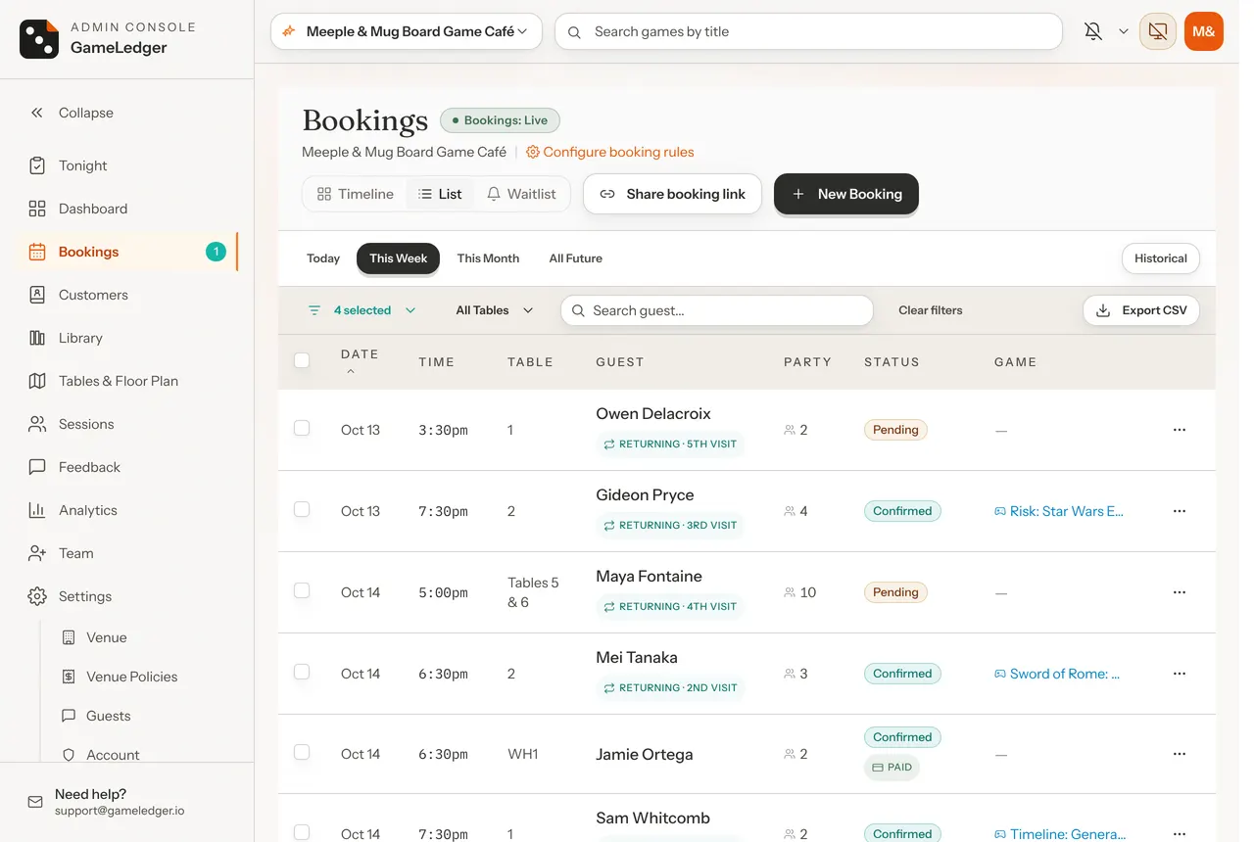Screen dimensions: 1254x842
Task: Click the GameLedger dice logo
Action: coord(39,39)
